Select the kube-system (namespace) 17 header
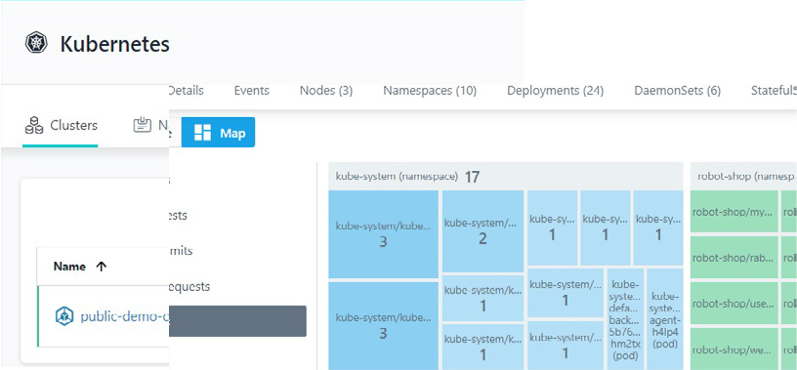797x370 pixels. click(x=505, y=177)
